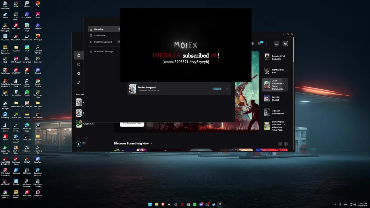Click Pre-Purchase Now button
This screenshot has height=208, width=370.
[x=132, y=123]
